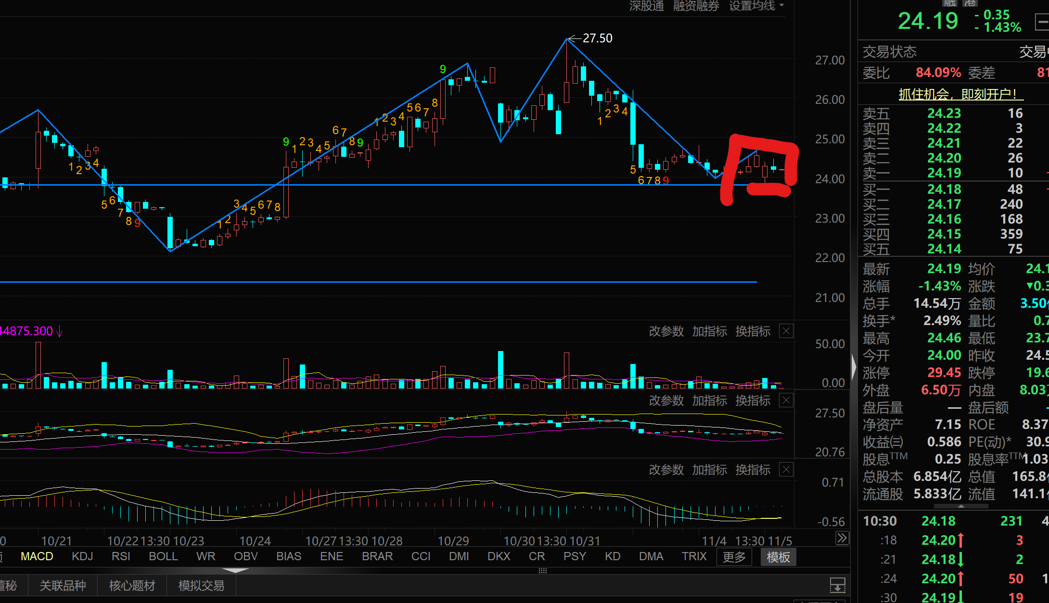Click the 融资融券 label above chart
Screen dimensions: 1049x603
pos(696,6)
